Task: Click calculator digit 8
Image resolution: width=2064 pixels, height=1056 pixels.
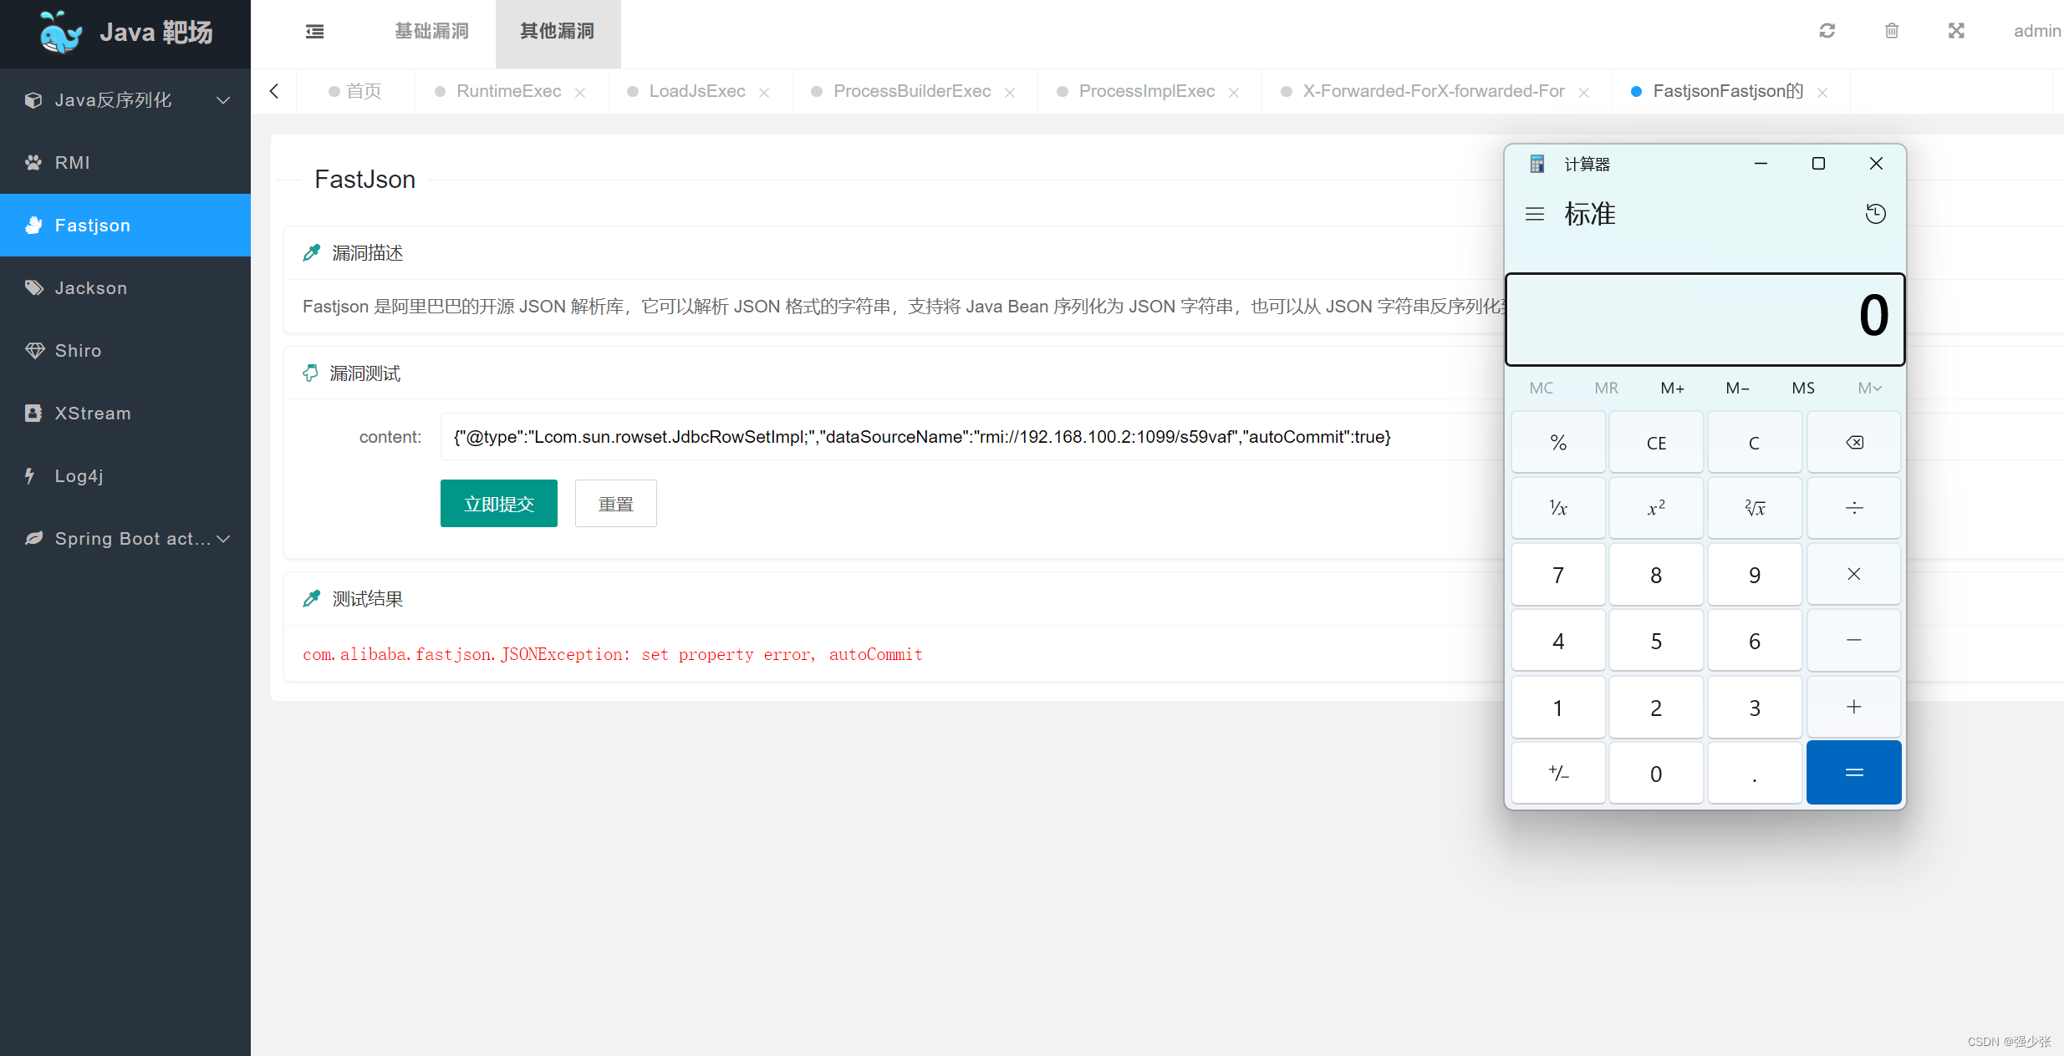Action: pos(1656,574)
